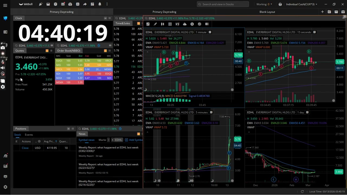This screenshot has width=347, height=195.
Task: Click the VS compare icon in chart toolbar
Action: [177, 24]
